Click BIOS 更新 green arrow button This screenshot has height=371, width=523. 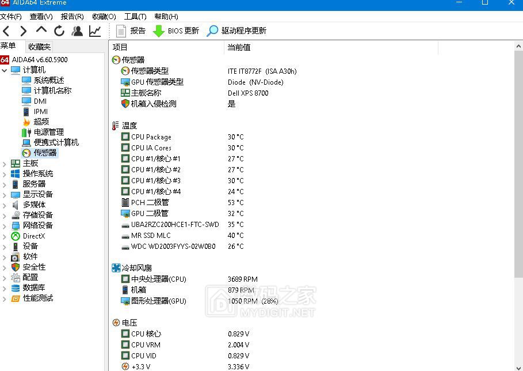coord(176,31)
